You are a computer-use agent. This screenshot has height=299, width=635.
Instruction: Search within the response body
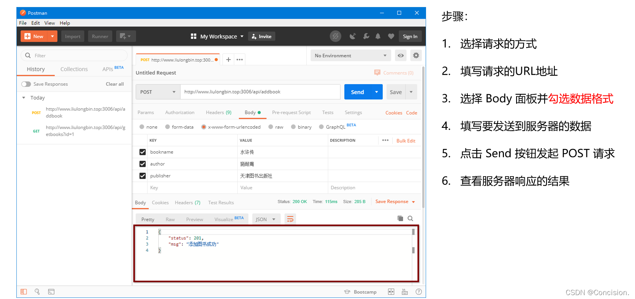410,218
